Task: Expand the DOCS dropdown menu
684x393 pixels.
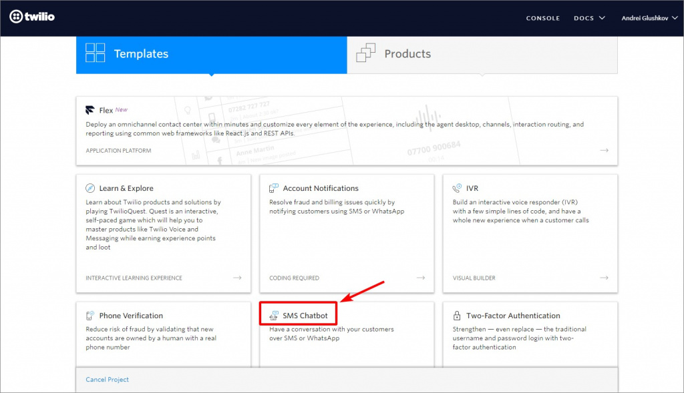Action: [x=589, y=18]
